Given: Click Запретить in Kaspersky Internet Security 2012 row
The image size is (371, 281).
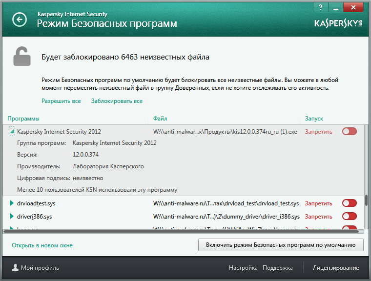Looking at the screenshot, I should coord(318,132).
